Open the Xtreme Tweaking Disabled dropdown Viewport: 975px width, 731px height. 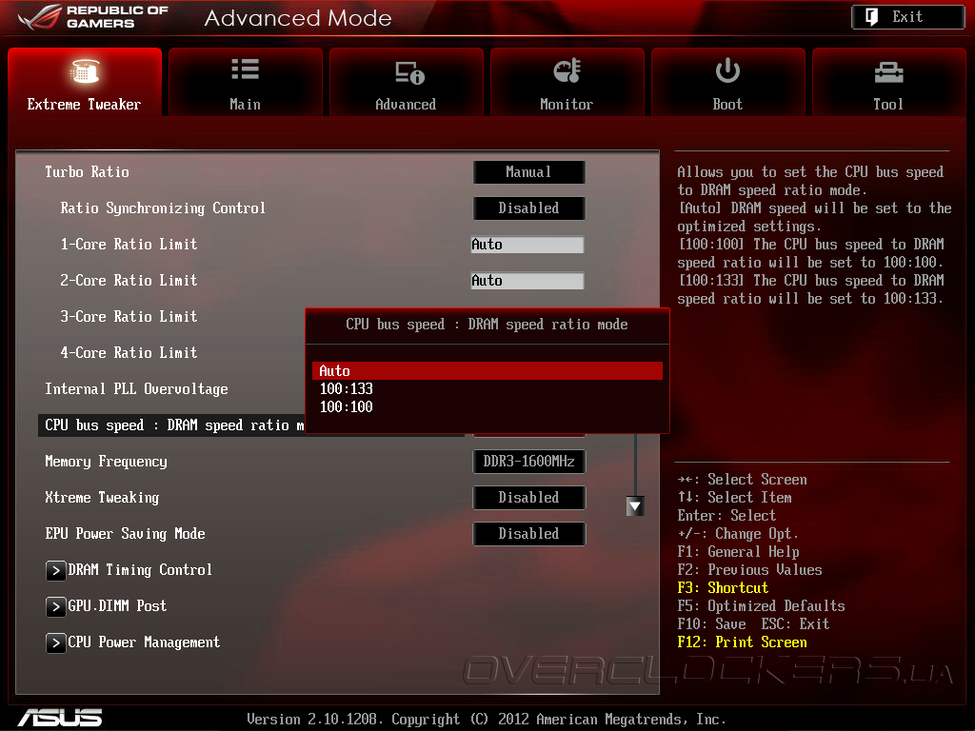pos(528,497)
